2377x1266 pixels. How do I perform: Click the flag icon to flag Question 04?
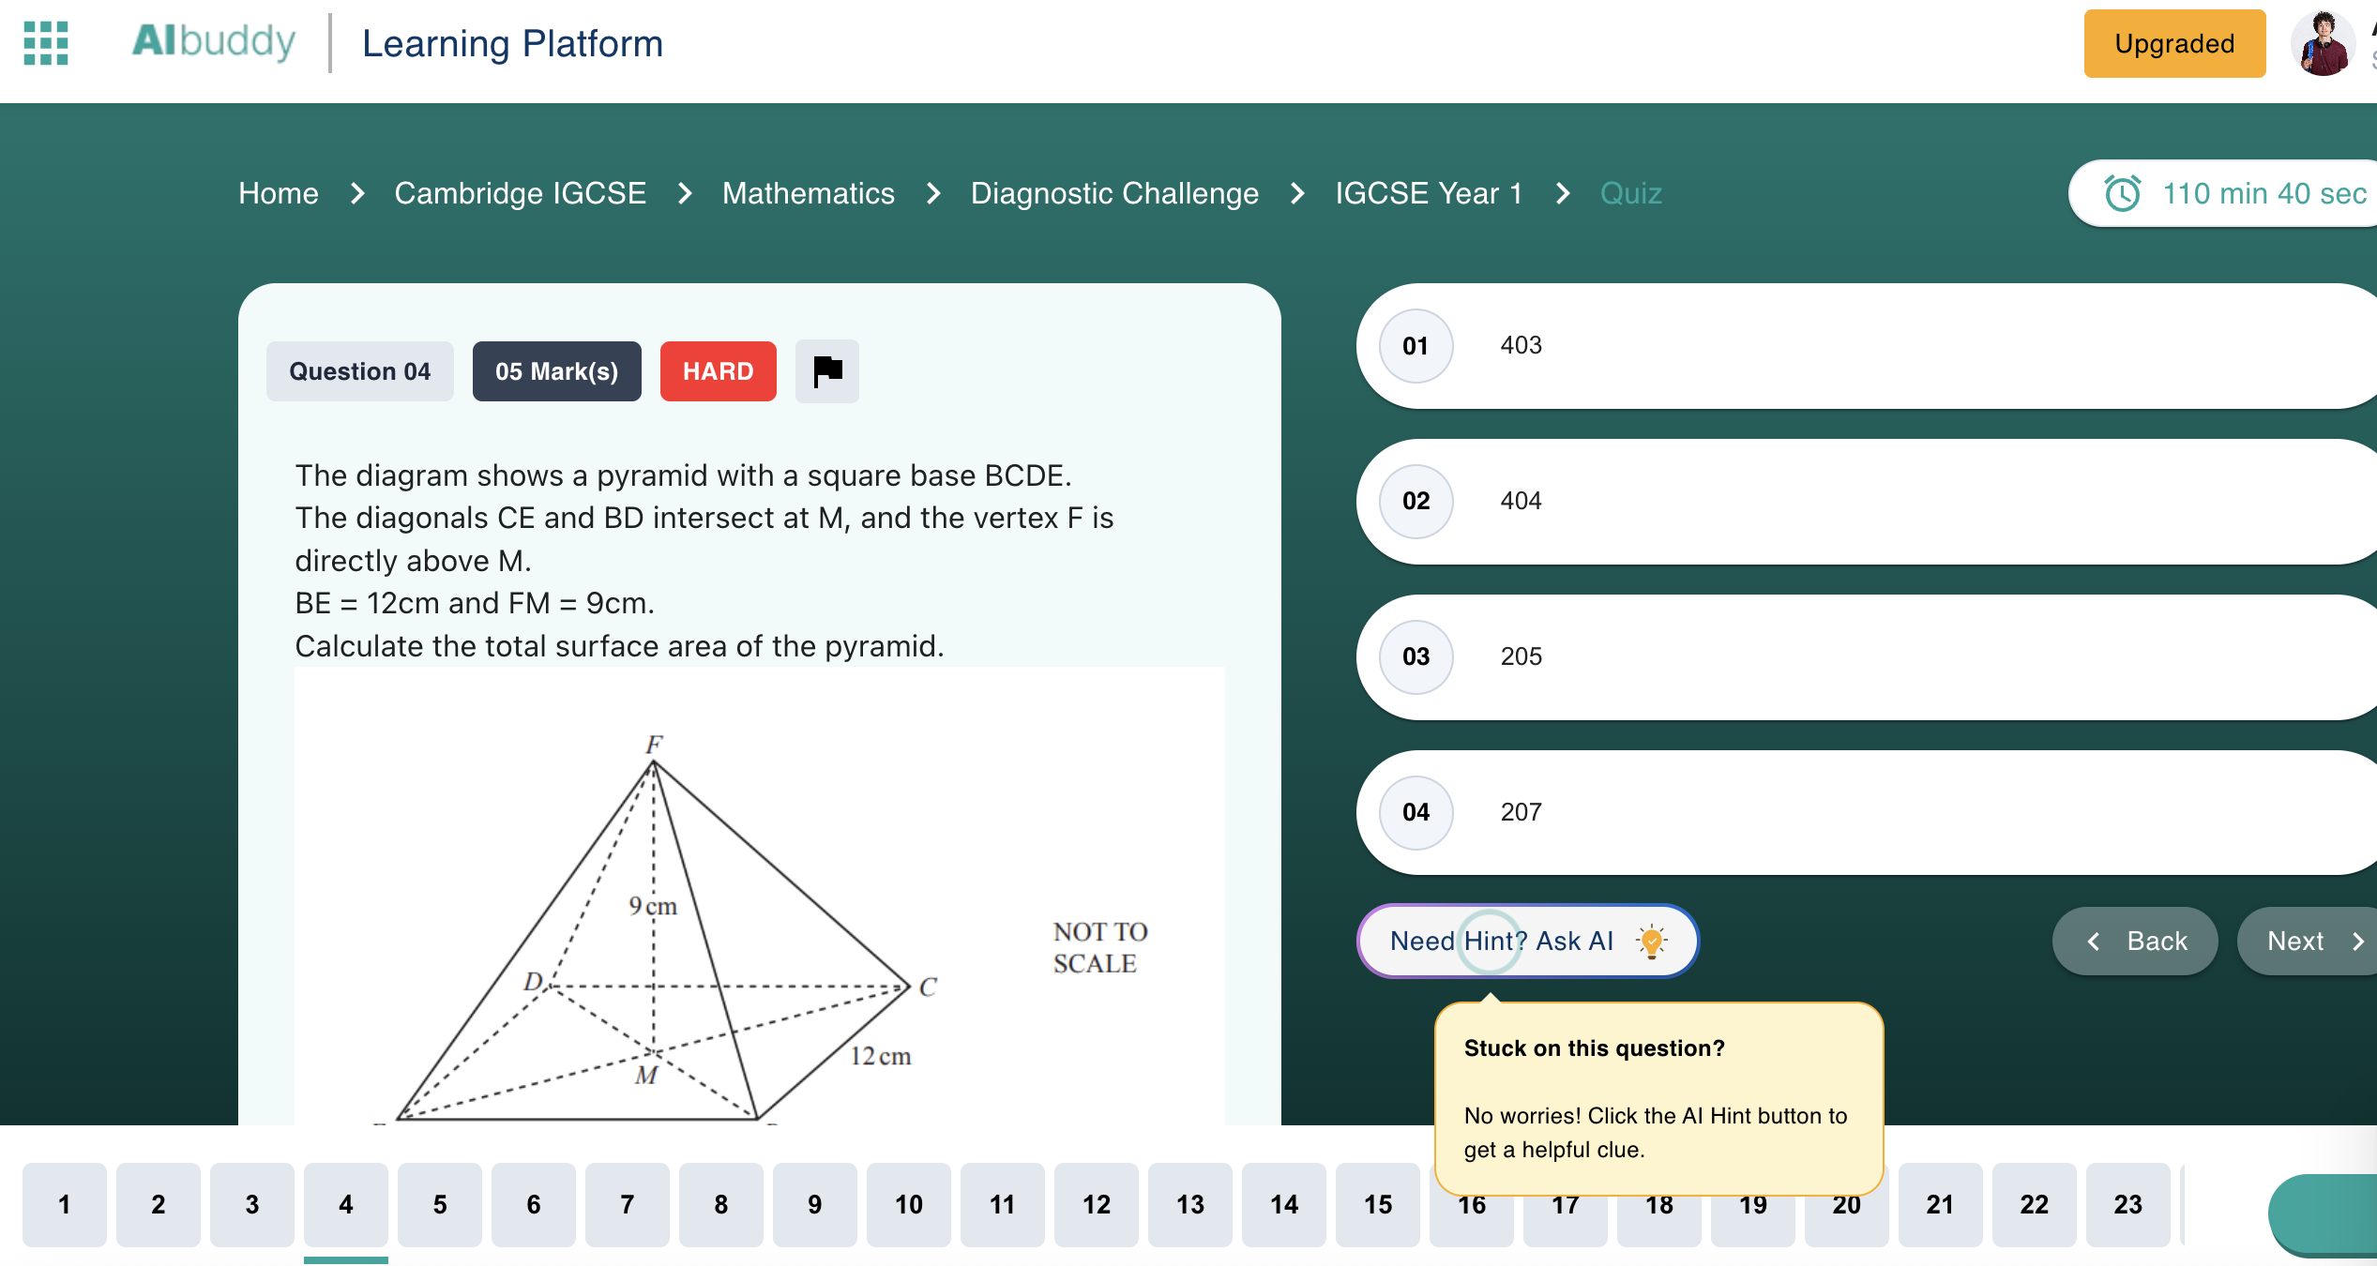click(826, 371)
